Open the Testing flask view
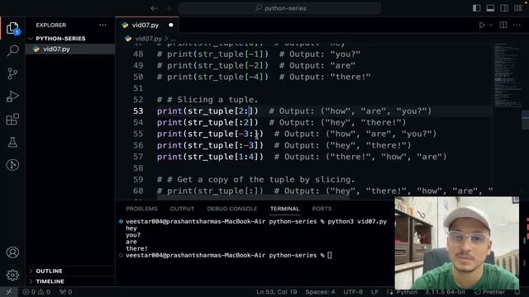The width and height of the screenshot is (529, 297). [x=12, y=142]
